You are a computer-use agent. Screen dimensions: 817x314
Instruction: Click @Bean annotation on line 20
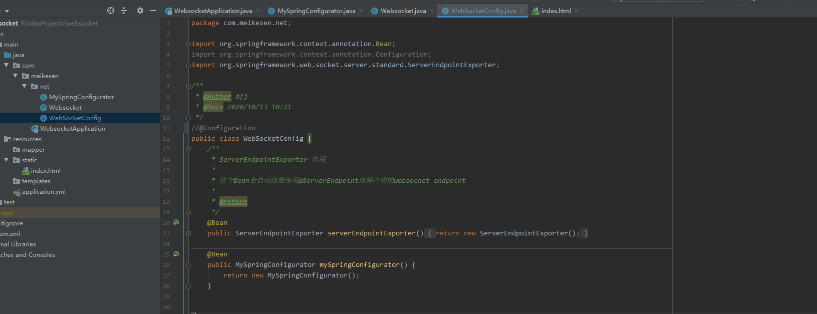click(217, 223)
